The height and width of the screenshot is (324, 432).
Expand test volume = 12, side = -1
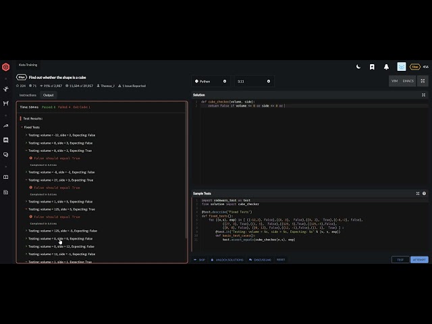60,254
